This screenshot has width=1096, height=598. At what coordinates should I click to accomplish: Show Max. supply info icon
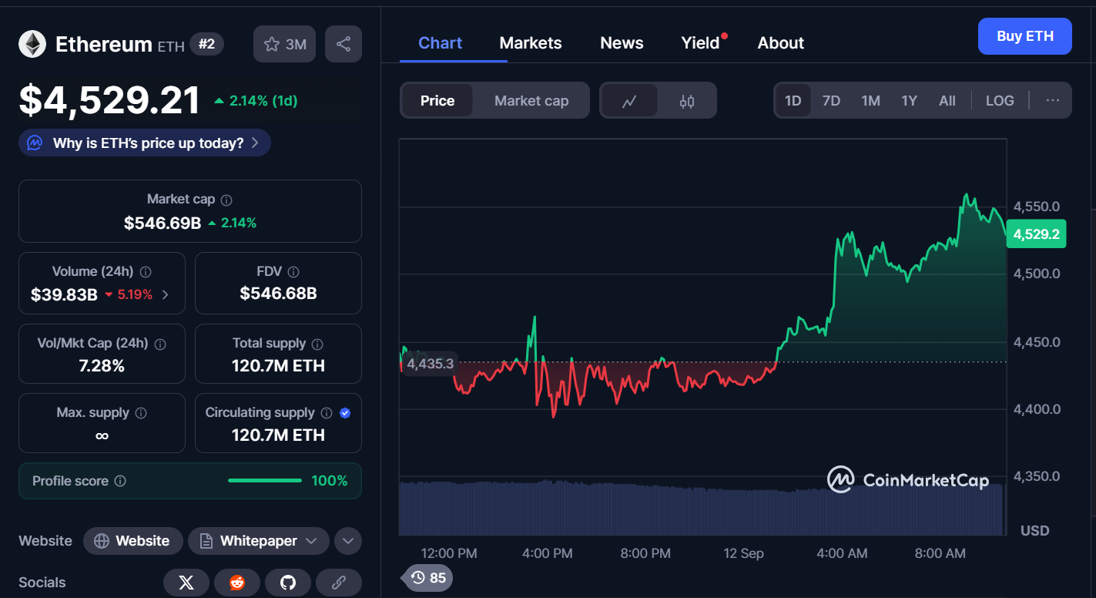tap(141, 413)
